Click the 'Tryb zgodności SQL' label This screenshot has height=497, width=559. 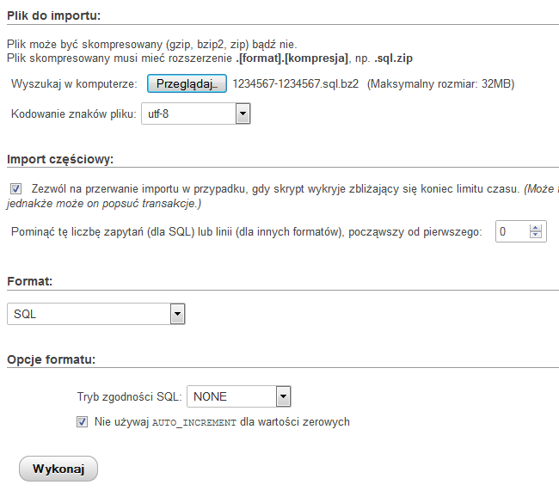129,396
